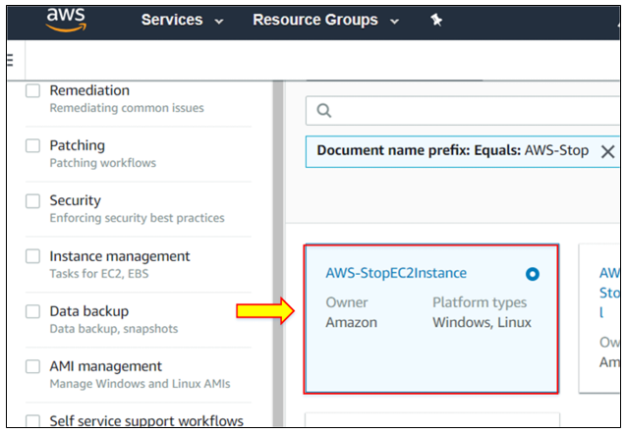Check the AMI management checkbox
This screenshot has height=434, width=626.
(x=32, y=366)
